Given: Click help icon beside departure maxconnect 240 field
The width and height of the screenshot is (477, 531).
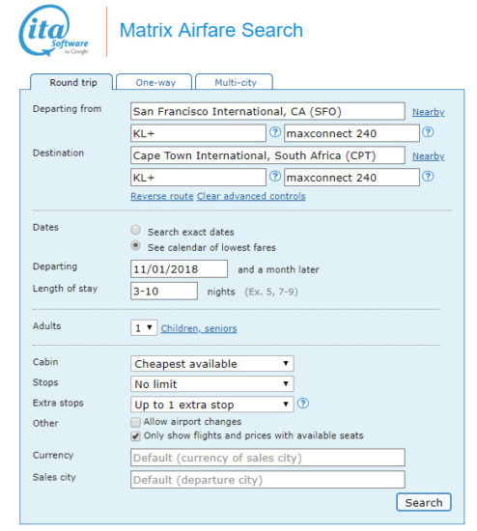Looking at the screenshot, I should [428, 132].
